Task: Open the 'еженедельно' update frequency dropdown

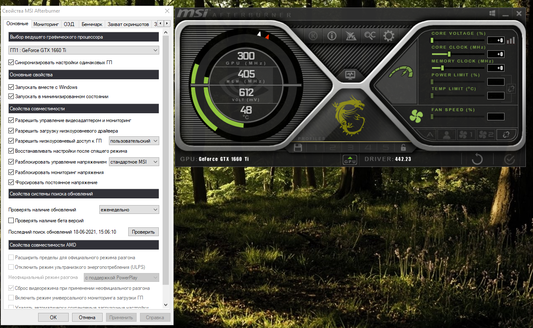Action: pos(129,210)
